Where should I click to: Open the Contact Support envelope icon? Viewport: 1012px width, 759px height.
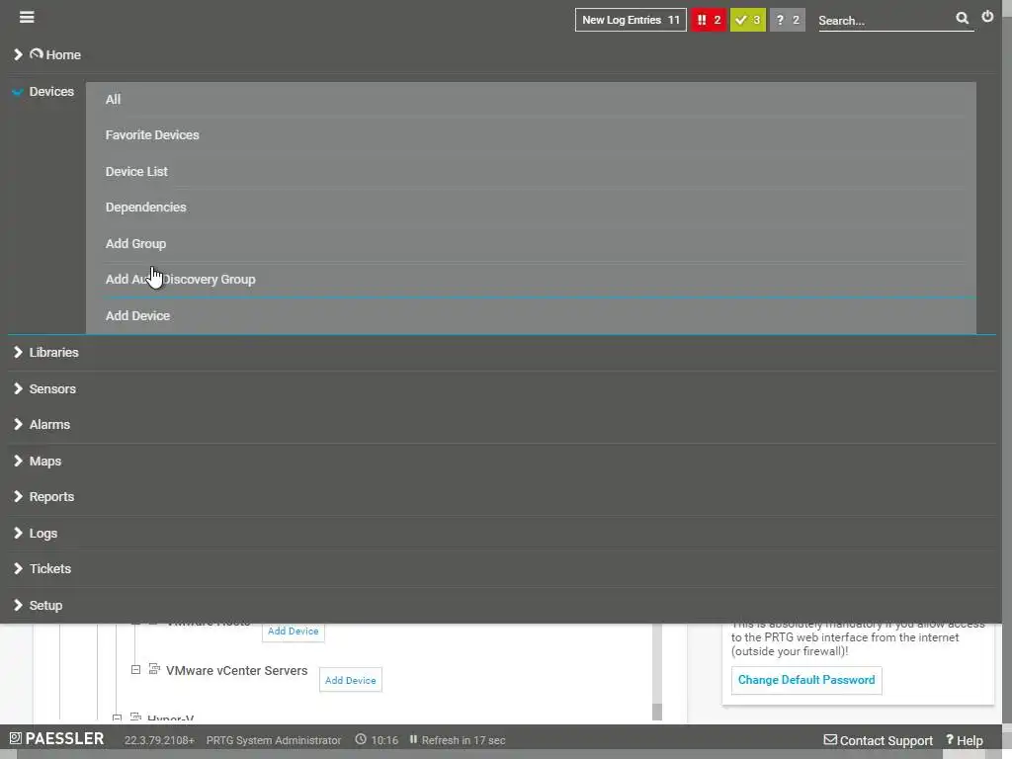[830, 739]
